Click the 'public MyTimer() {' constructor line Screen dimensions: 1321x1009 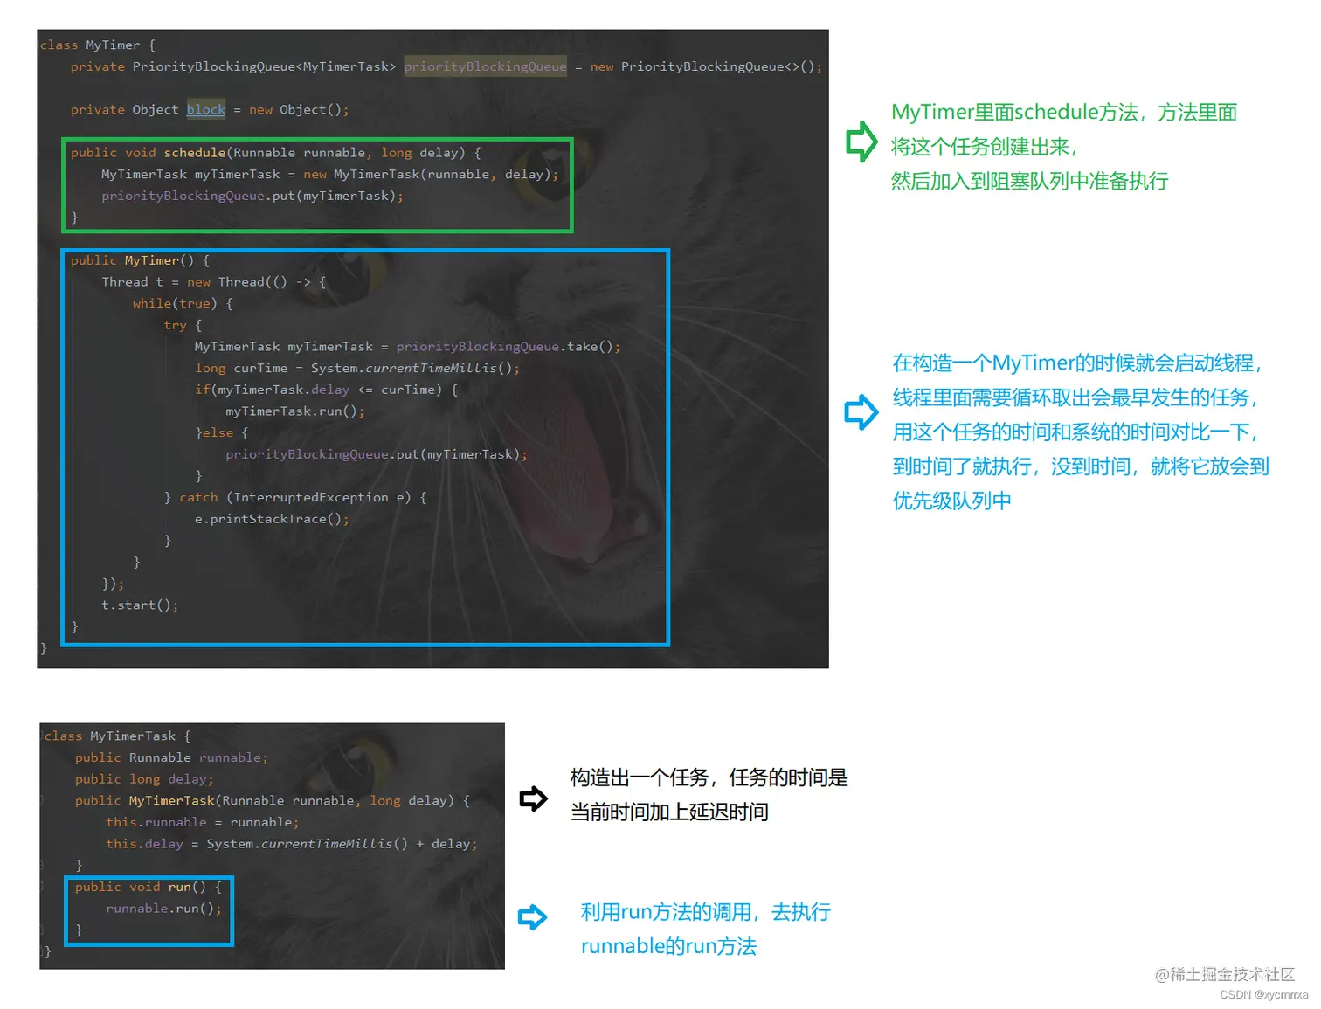point(141,260)
